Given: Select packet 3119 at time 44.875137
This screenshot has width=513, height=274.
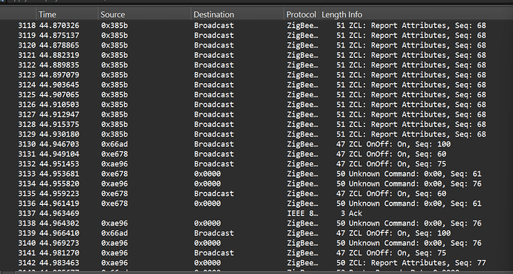Looking at the screenshot, I should click(x=256, y=35).
